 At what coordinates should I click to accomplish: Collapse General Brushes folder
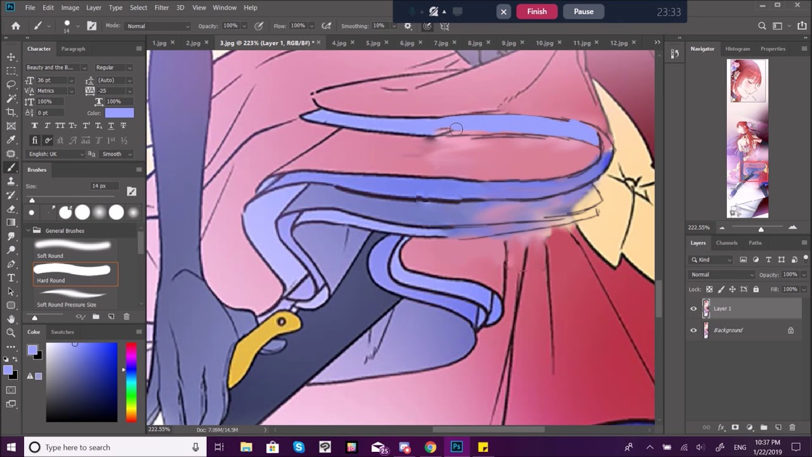click(x=29, y=230)
